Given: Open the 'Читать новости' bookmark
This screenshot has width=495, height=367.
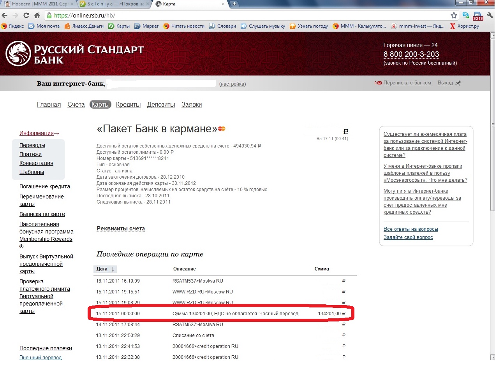Looking at the screenshot, I should [184, 26].
